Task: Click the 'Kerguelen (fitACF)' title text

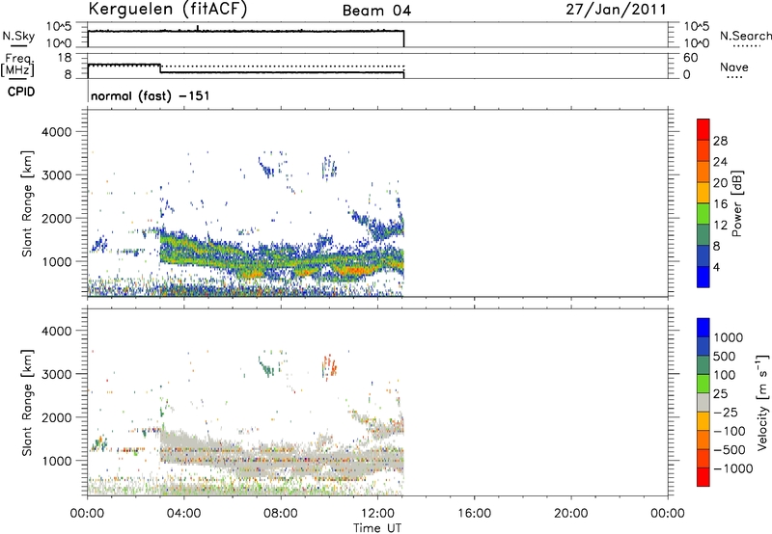Action: click(x=168, y=9)
